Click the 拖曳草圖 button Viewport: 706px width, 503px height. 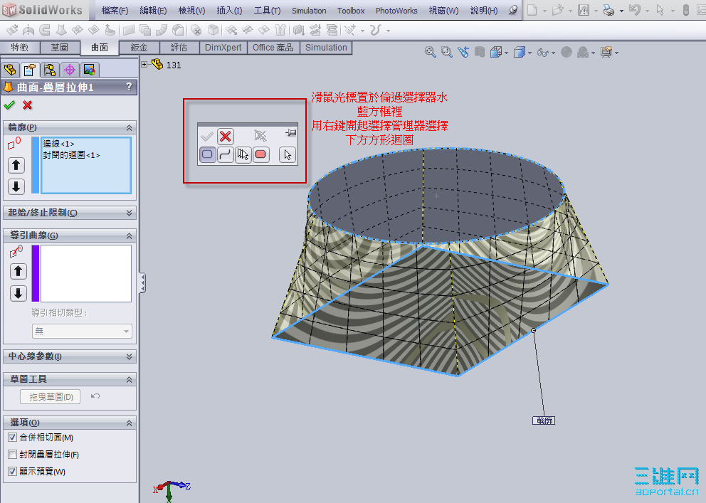tap(51, 396)
